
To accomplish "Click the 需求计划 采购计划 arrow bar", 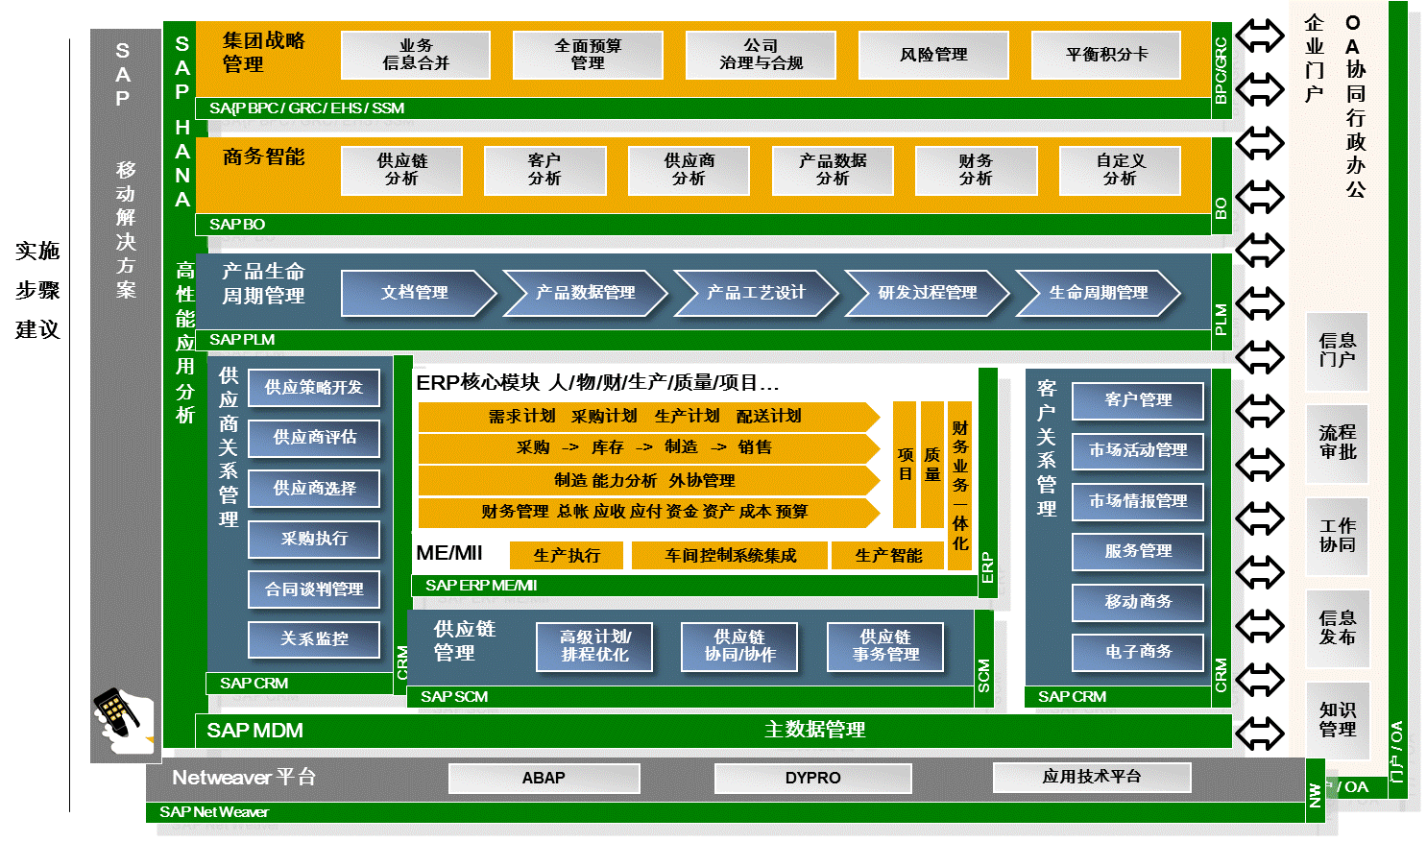I will [649, 417].
